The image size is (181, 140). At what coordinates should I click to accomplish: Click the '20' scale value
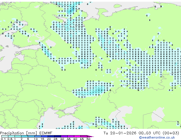49,139
